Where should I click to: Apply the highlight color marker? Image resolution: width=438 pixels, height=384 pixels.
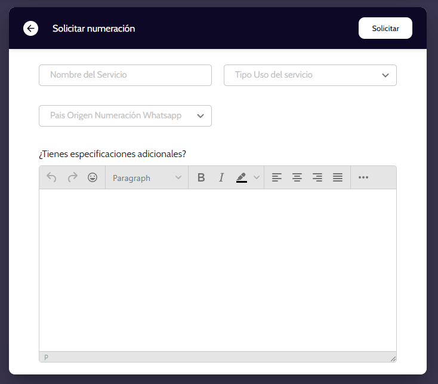(x=242, y=177)
